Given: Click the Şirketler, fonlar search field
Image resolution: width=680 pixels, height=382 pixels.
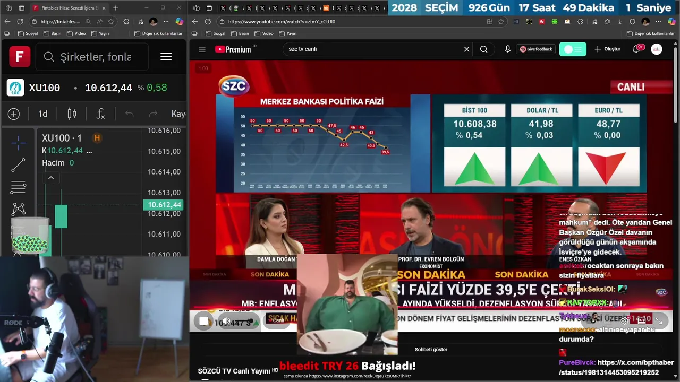Looking at the screenshot, I should coord(92,57).
